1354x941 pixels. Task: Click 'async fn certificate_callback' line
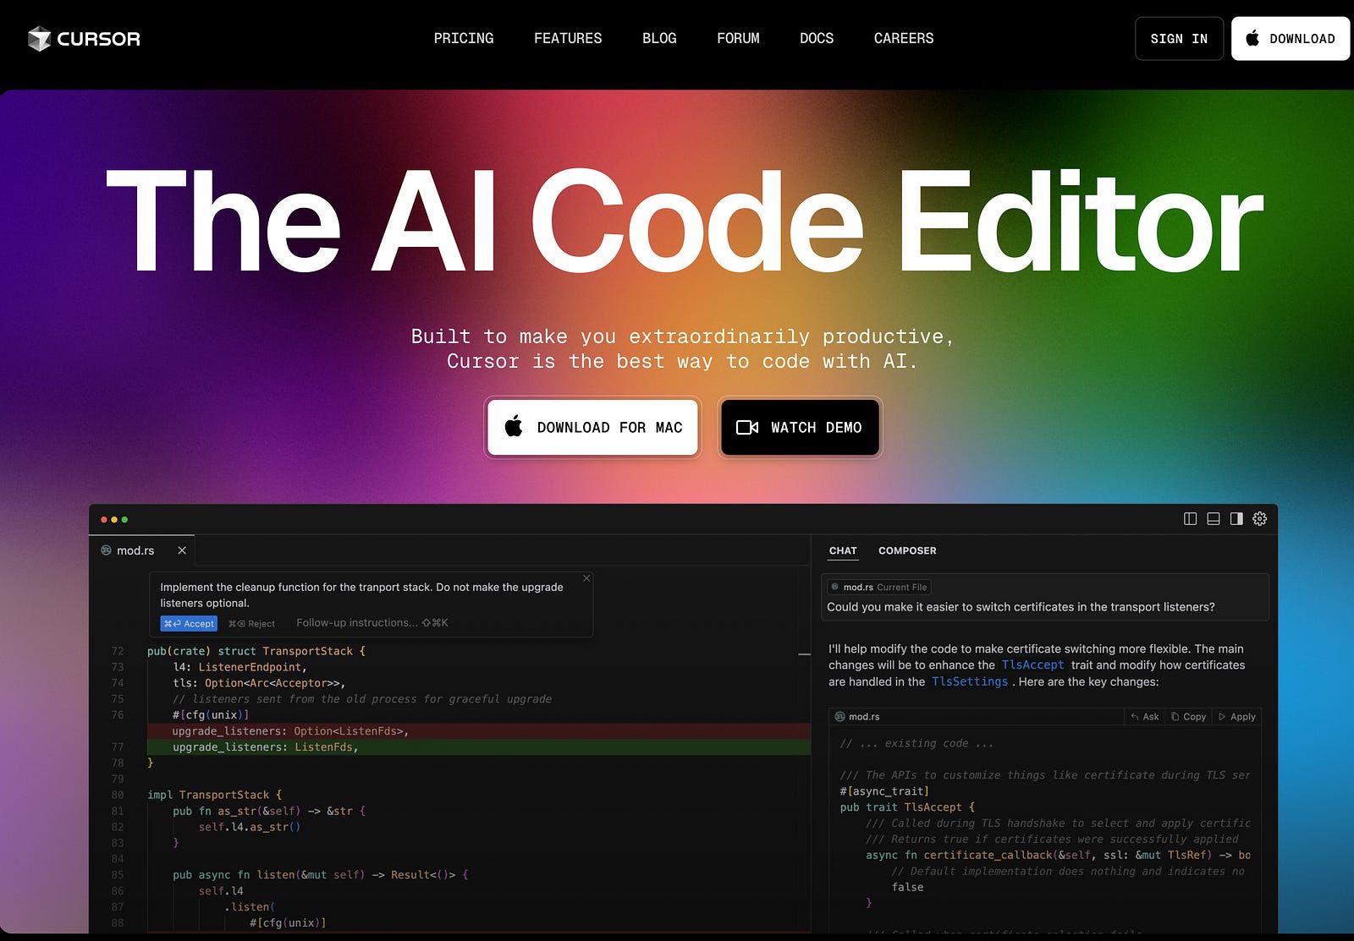coord(1058,856)
